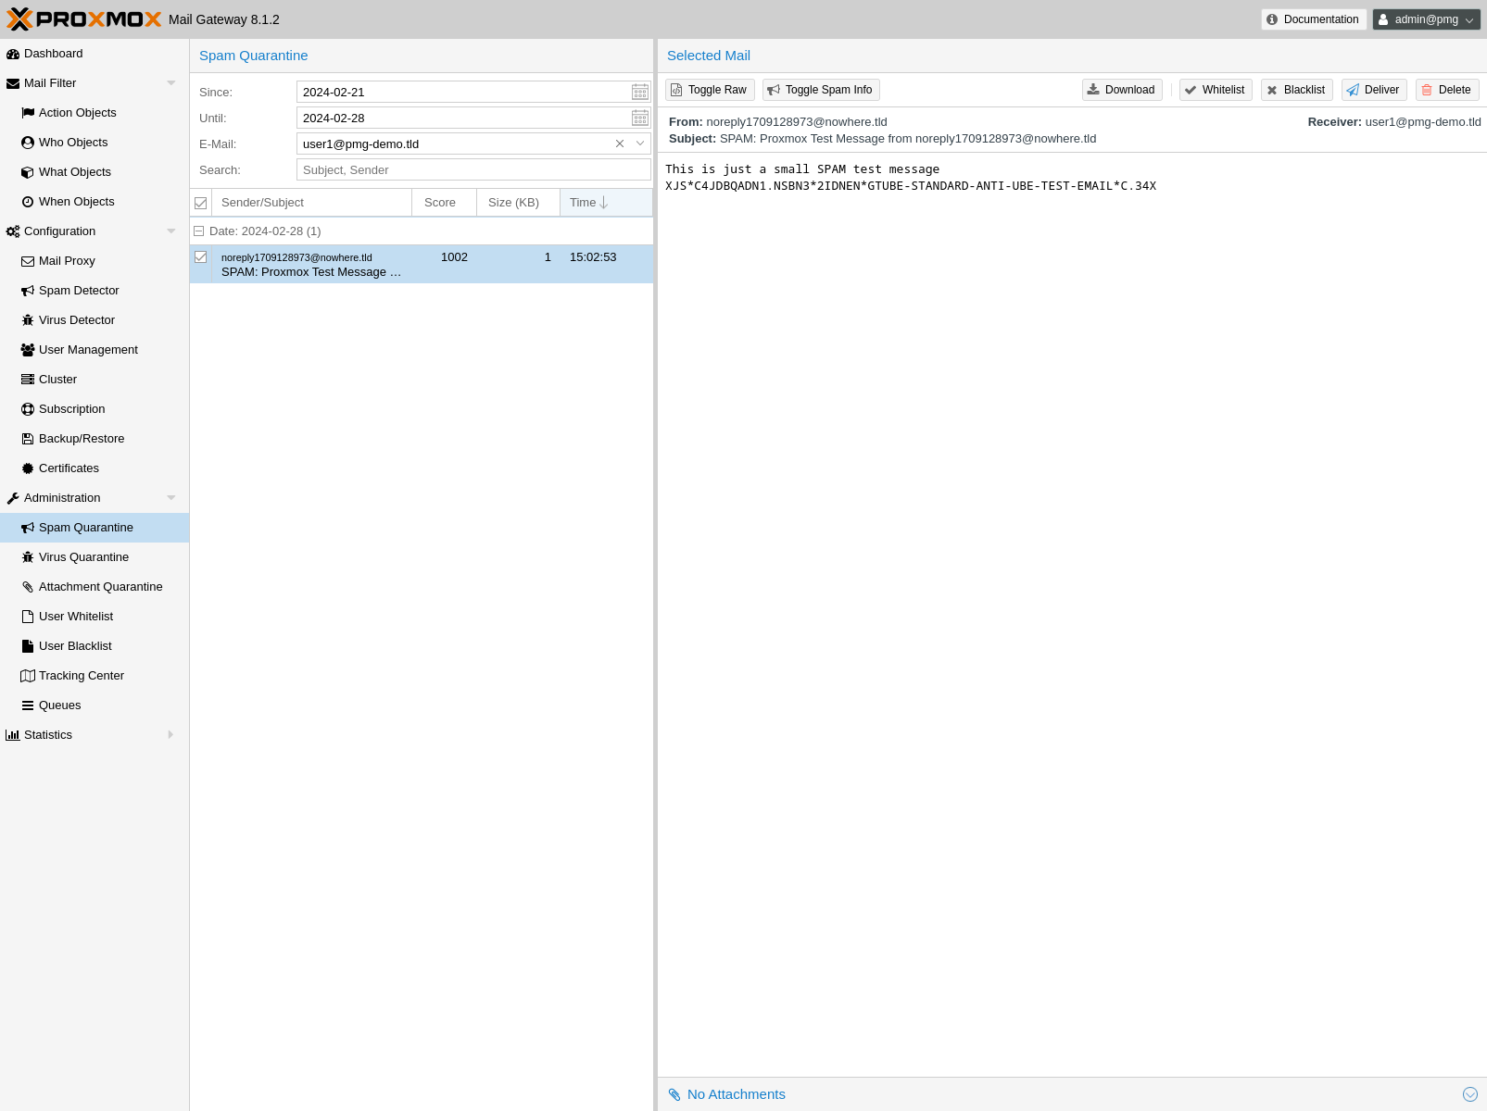This screenshot has width=1487, height=1111.
Task: Go to Tracking Center
Action: (x=81, y=676)
